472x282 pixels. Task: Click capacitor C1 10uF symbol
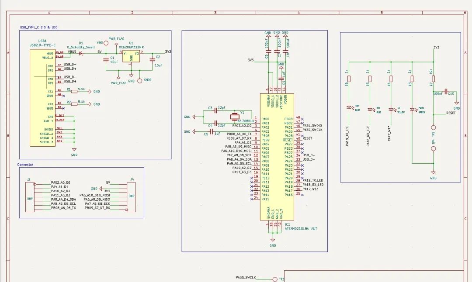[x=106, y=60]
